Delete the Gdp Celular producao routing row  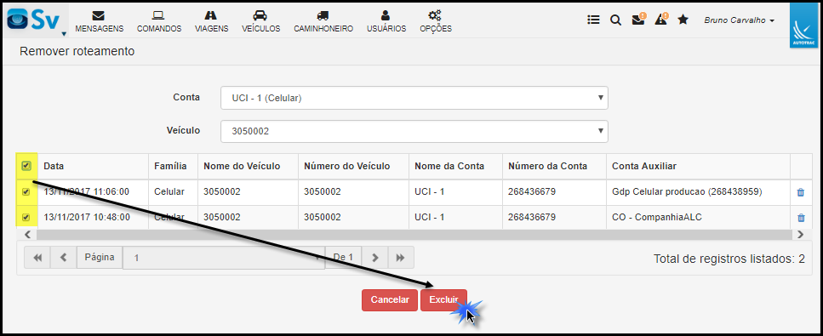point(800,192)
